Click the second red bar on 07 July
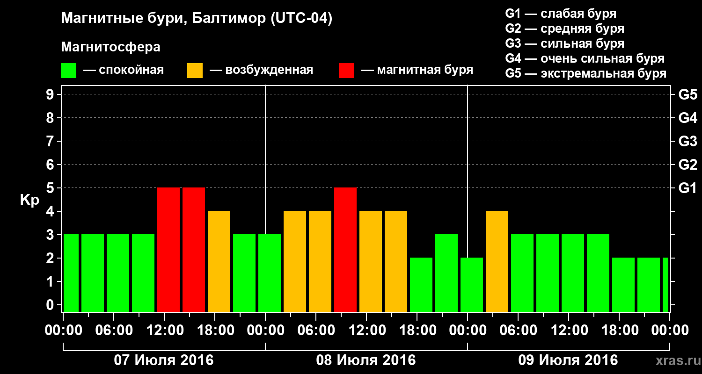The height and width of the screenshot is (374, 702). 194,250
